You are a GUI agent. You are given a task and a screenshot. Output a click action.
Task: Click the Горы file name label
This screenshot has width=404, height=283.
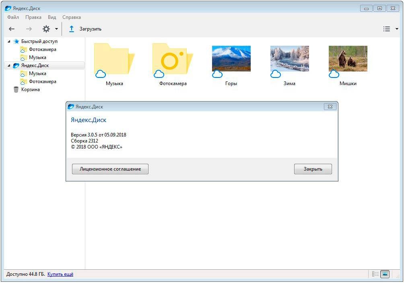[x=231, y=83]
